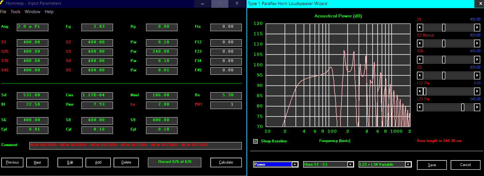Click the S1 area input field

[x=32, y=43]
